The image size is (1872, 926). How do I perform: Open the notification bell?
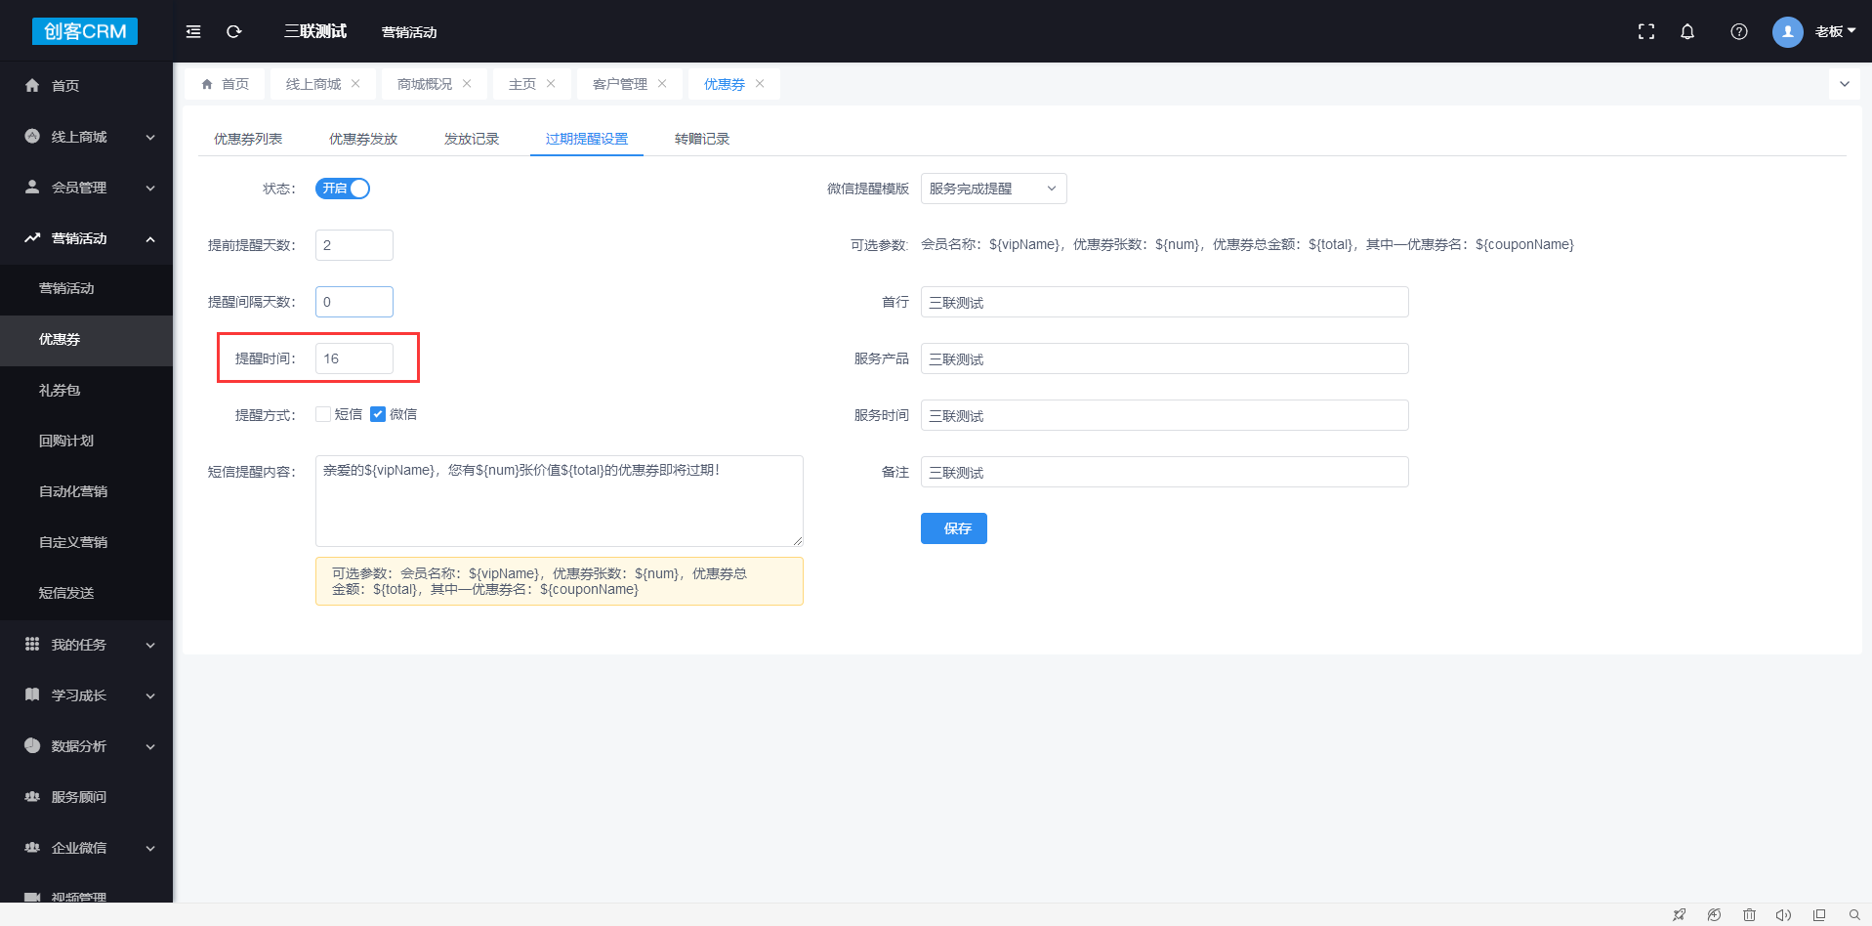pos(1687,31)
